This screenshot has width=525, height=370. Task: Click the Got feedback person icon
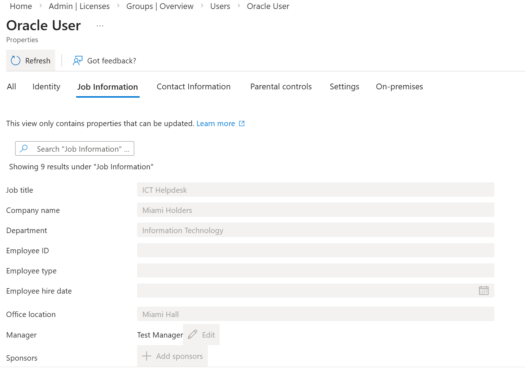pos(78,61)
